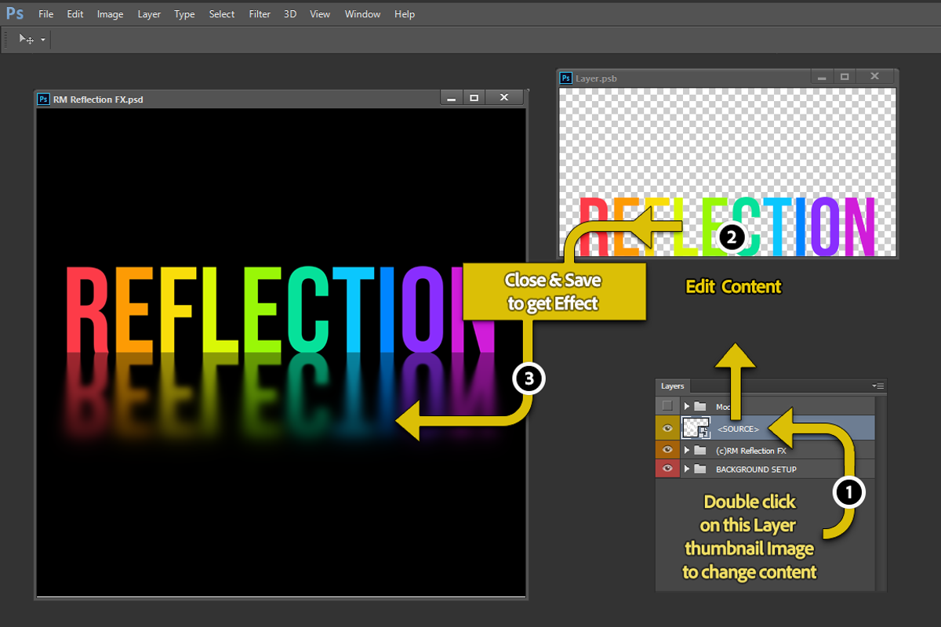
Task: Maximize the RM Reflection FX.psd window
Action: 474,98
